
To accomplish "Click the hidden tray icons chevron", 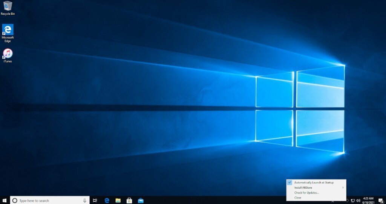I will pyautogui.click(x=332, y=201).
